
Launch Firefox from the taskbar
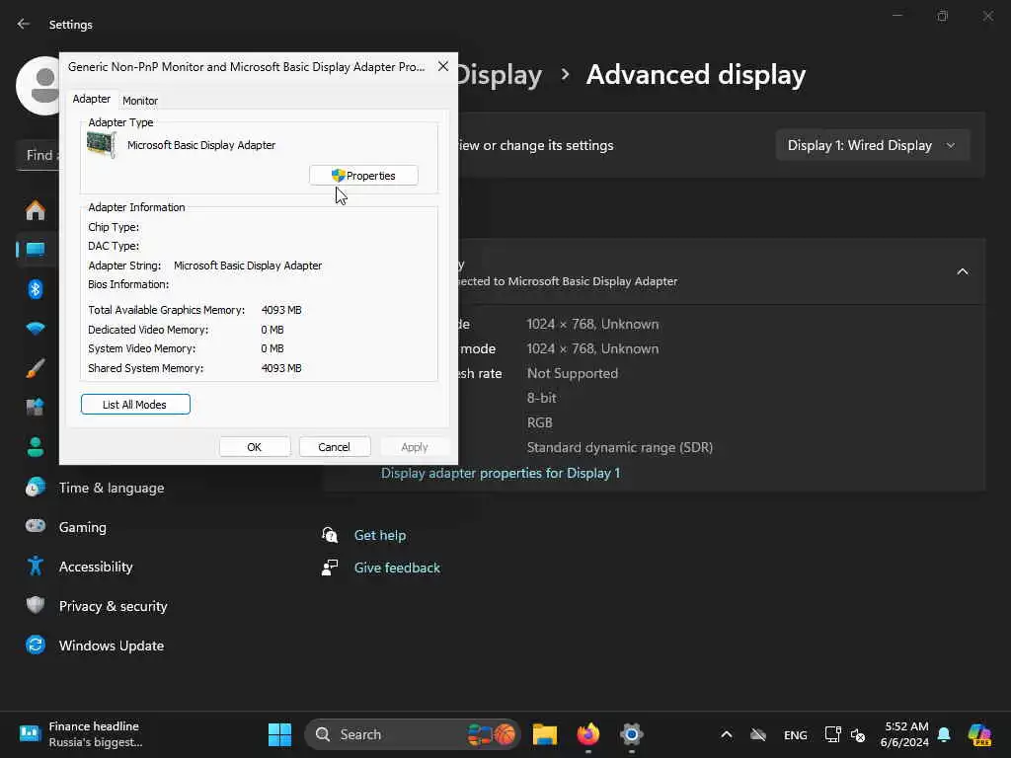[x=588, y=734]
